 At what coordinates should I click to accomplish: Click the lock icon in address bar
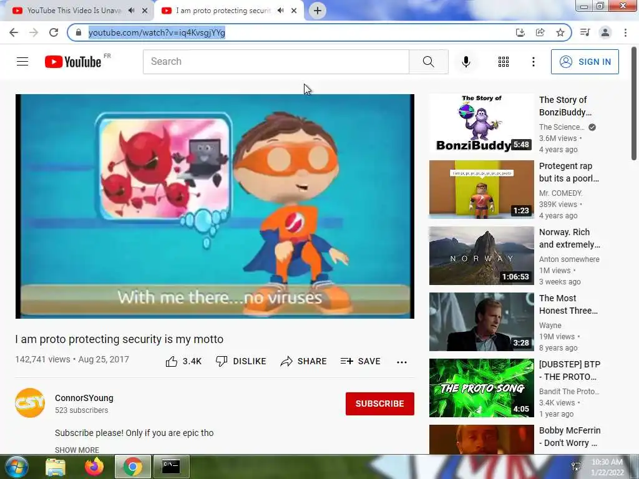coord(79,32)
